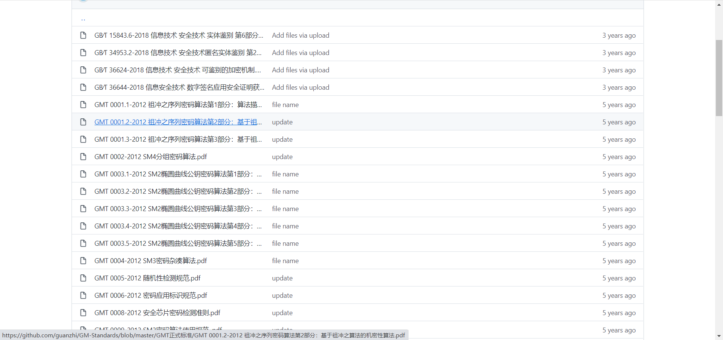This screenshot has height=340, width=723.
Task: Click '5 years ago' timestamp of GMT 0003.4-2012
Action: click(619, 226)
